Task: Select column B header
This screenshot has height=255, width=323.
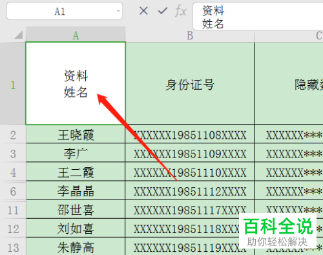Action: tap(190, 36)
